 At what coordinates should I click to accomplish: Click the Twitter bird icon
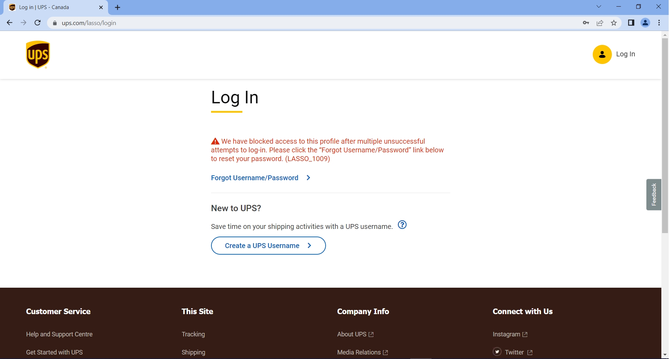(x=497, y=352)
